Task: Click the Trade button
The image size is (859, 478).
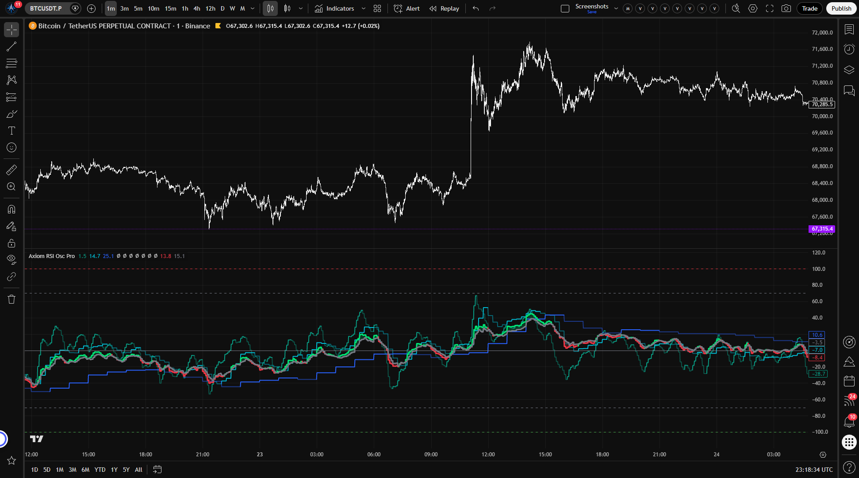Action: (809, 8)
